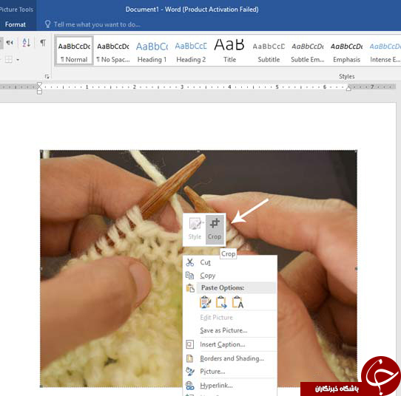
Task: Click the Paste Options clipboard icon
Action: tap(190, 288)
